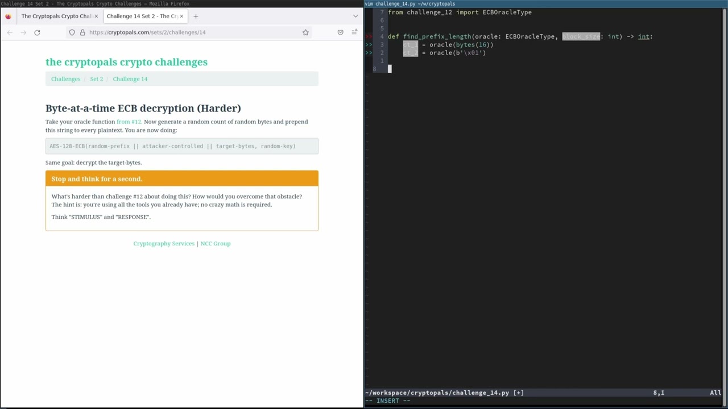Click 'find_prefix_length' function name in vim
The image size is (728, 409).
click(437, 36)
